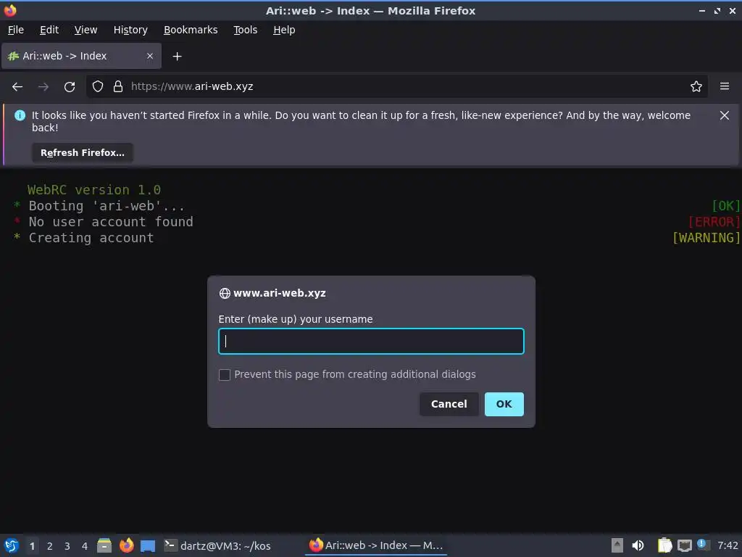The width and height of the screenshot is (742, 557).
Task: Close the Ari::web -> Index tab
Action: pyautogui.click(x=150, y=56)
